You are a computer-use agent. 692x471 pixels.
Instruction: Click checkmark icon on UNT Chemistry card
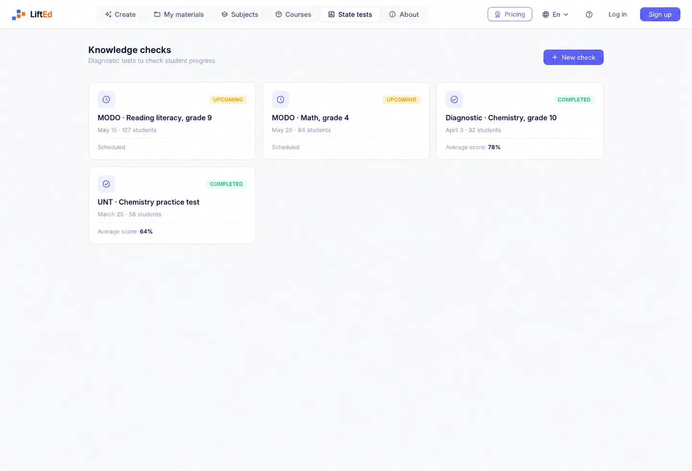pyautogui.click(x=106, y=184)
